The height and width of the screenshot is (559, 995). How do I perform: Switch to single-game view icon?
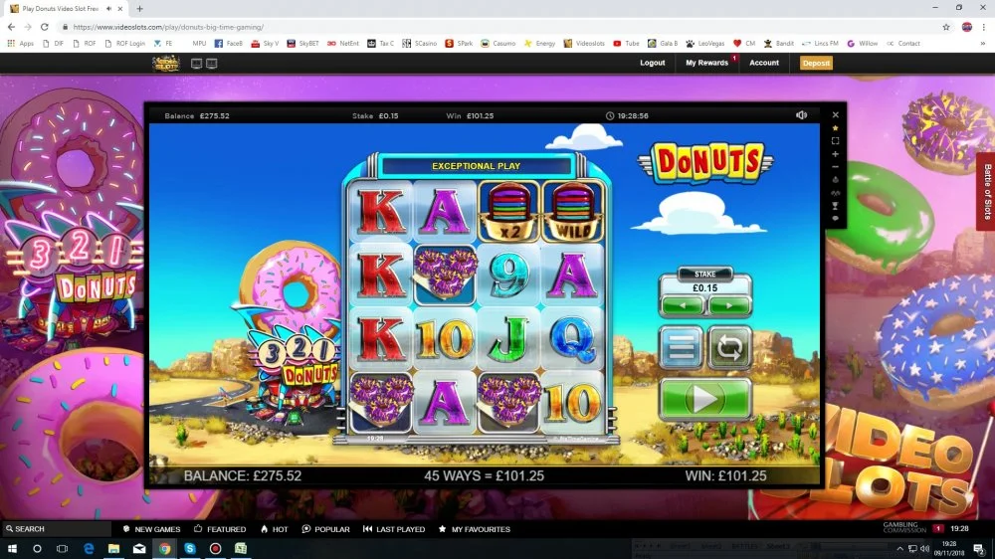click(x=197, y=64)
